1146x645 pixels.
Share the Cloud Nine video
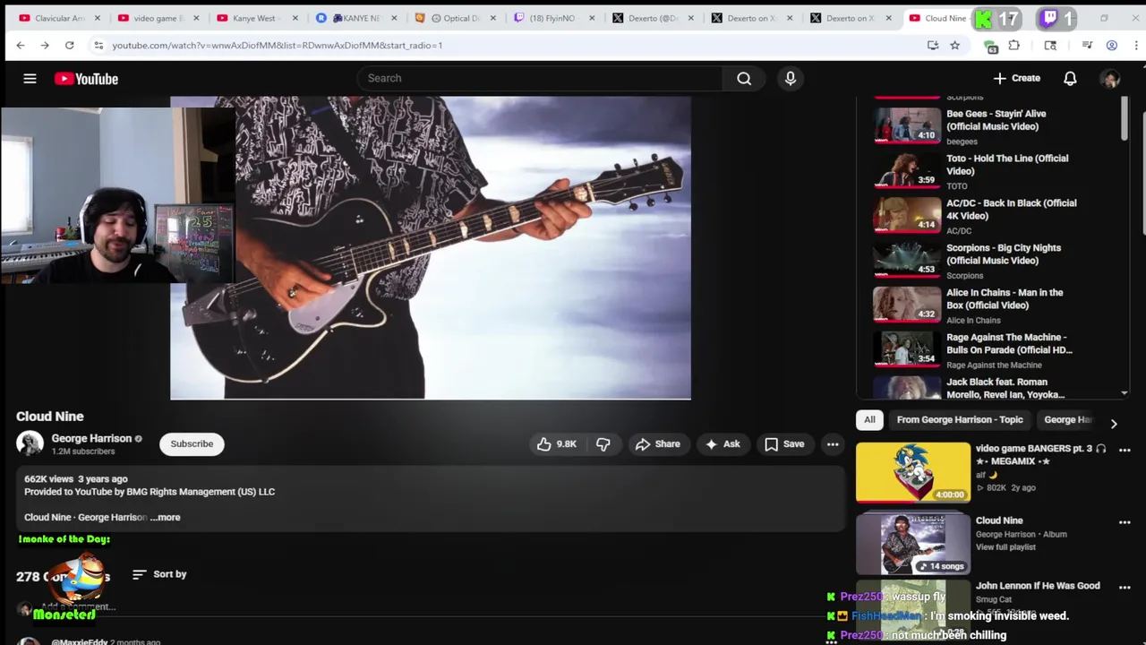pos(658,443)
